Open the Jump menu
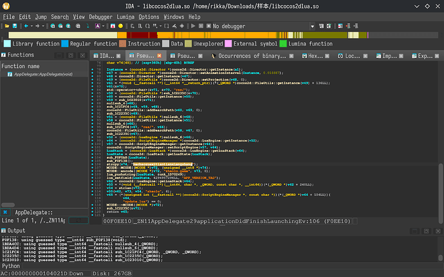Viewport: 444px width, 277px height. click(41, 17)
